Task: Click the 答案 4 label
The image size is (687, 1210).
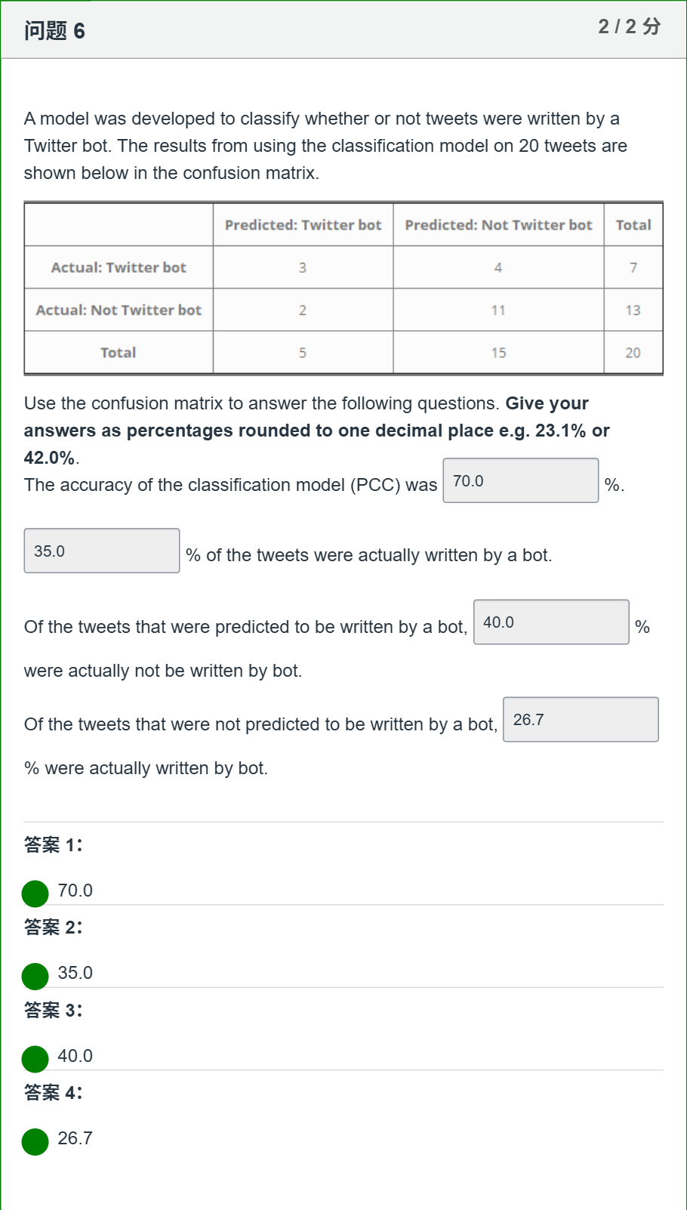Action: pyautogui.click(x=53, y=1093)
